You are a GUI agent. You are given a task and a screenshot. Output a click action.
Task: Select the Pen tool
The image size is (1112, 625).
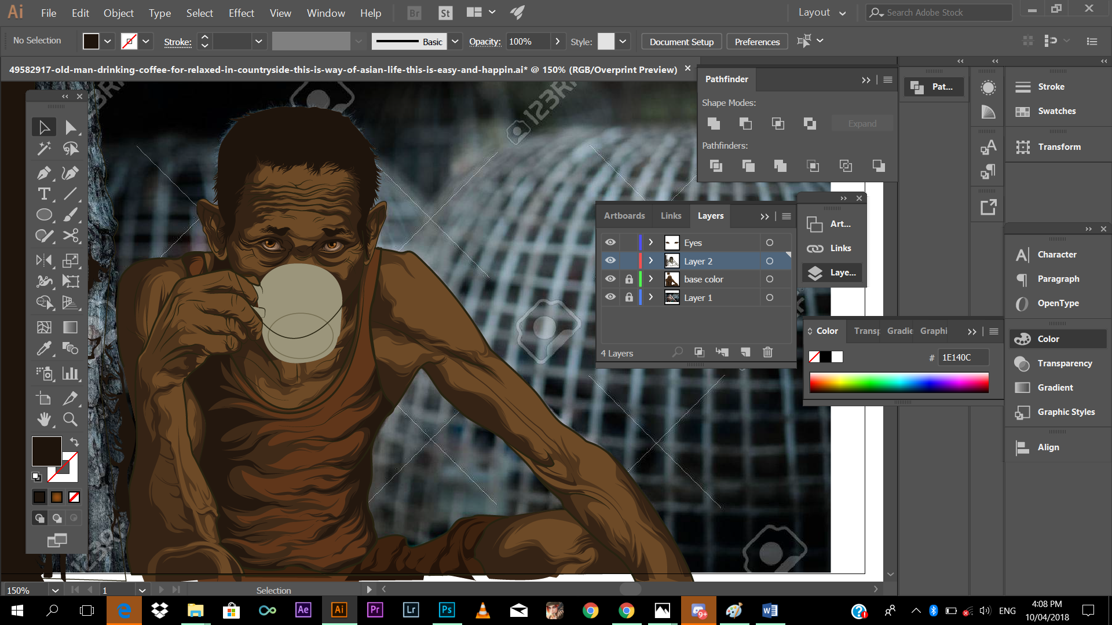point(44,172)
